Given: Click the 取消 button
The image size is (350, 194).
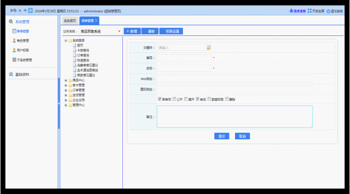Looking at the screenshot, I should (x=242, y=136).
